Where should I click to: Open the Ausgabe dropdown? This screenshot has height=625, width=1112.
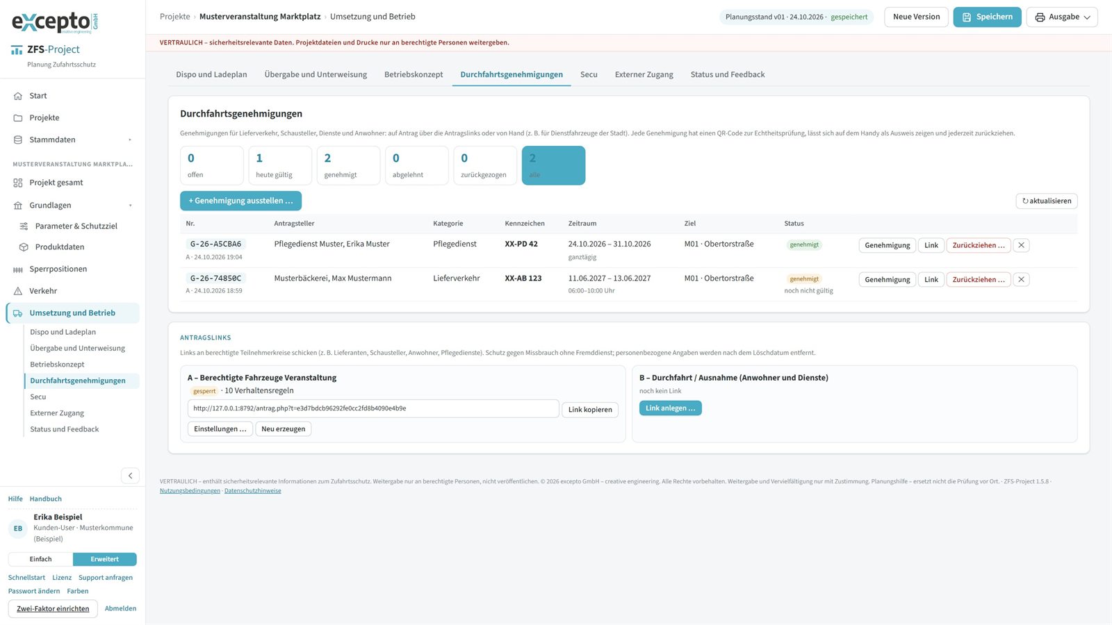click(1062, 17)
